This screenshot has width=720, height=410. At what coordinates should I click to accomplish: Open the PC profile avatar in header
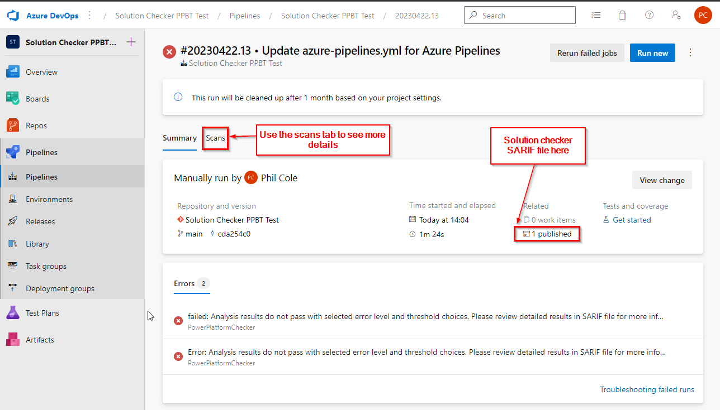coord(703,16)
